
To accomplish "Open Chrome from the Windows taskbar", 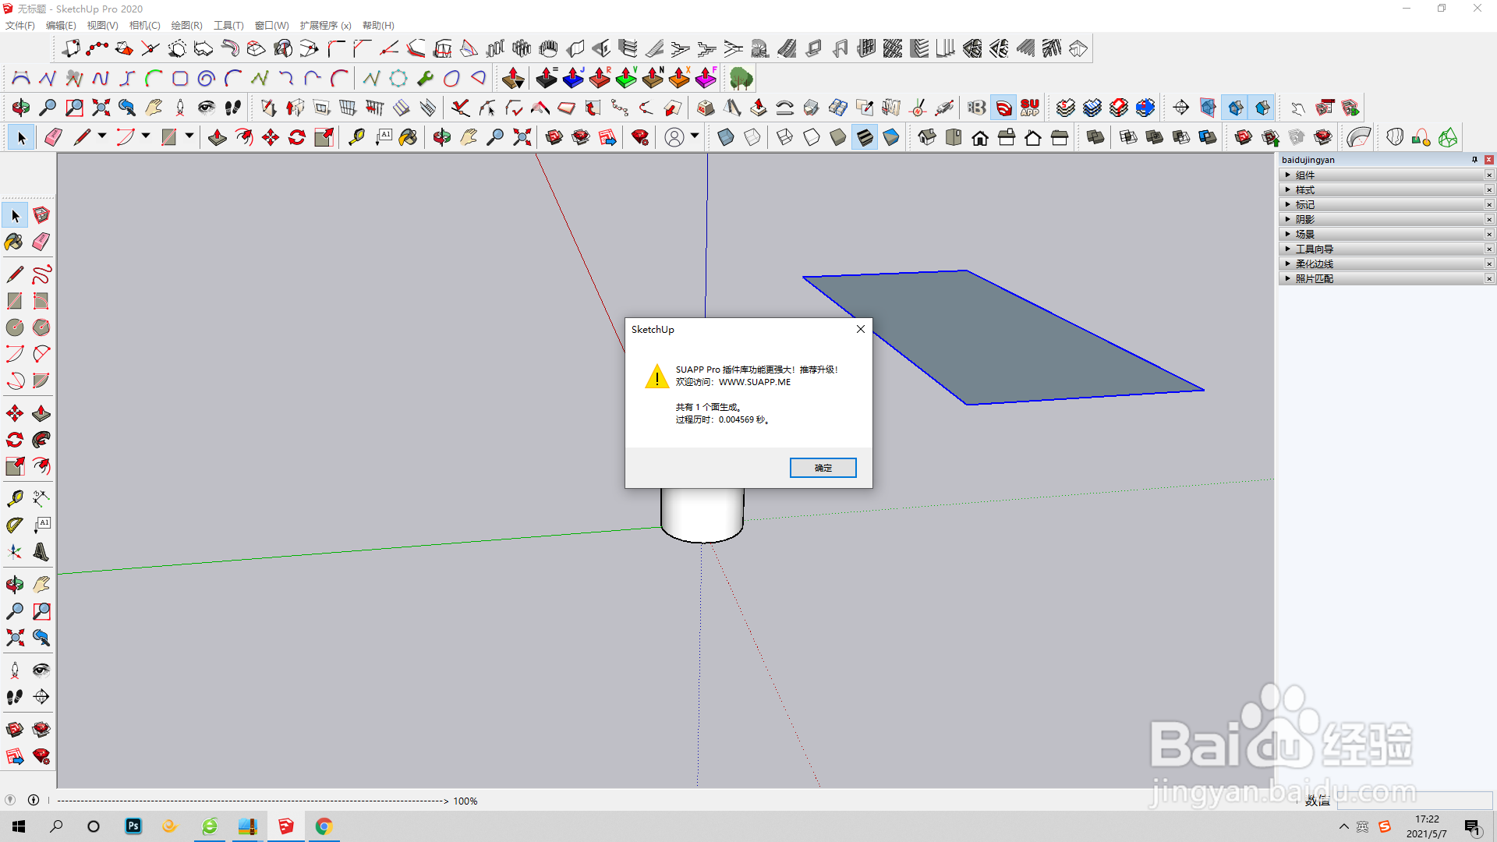I will tap(324, 826).
